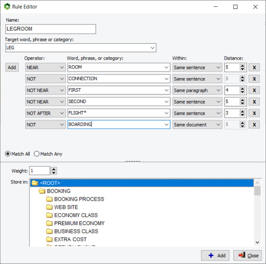
Task: Open the NEAR operator dropdown
Action: (61, 68)
